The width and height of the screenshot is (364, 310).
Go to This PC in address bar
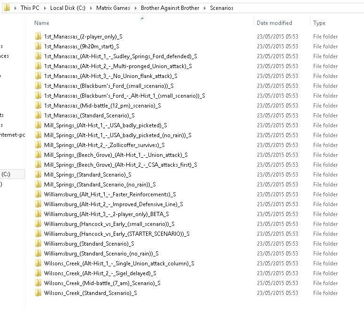coord(30,8)
